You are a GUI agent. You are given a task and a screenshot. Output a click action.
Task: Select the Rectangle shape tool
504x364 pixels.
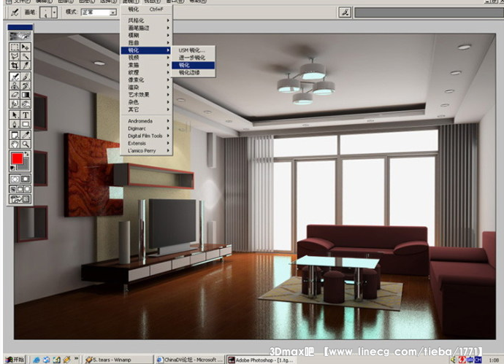(26, 124)
